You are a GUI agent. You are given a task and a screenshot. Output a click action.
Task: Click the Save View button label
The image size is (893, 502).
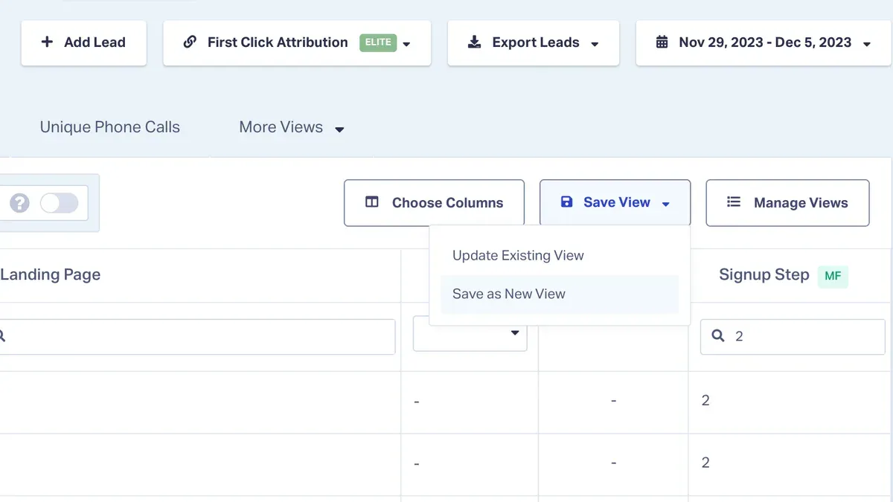(617, 202)
